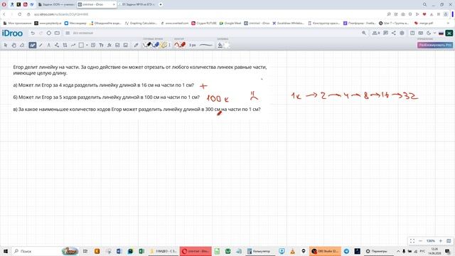Choose the black pen preset

pos(147,45)
